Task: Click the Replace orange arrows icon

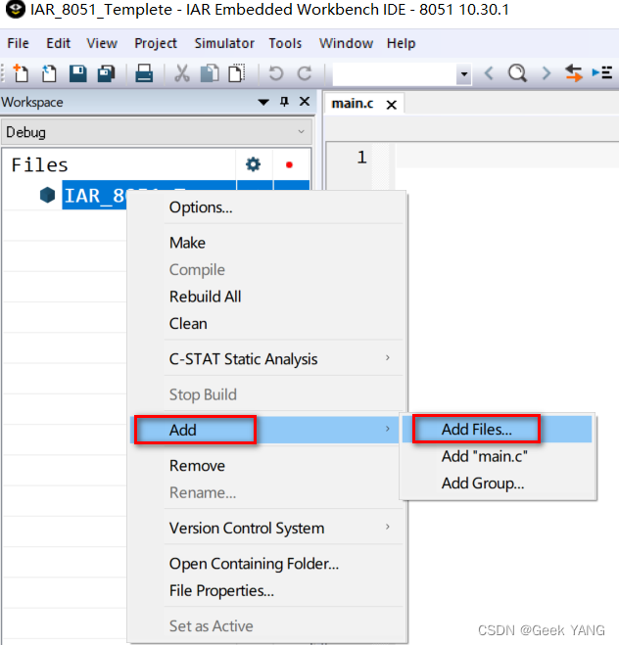Action: pos(573,73)
